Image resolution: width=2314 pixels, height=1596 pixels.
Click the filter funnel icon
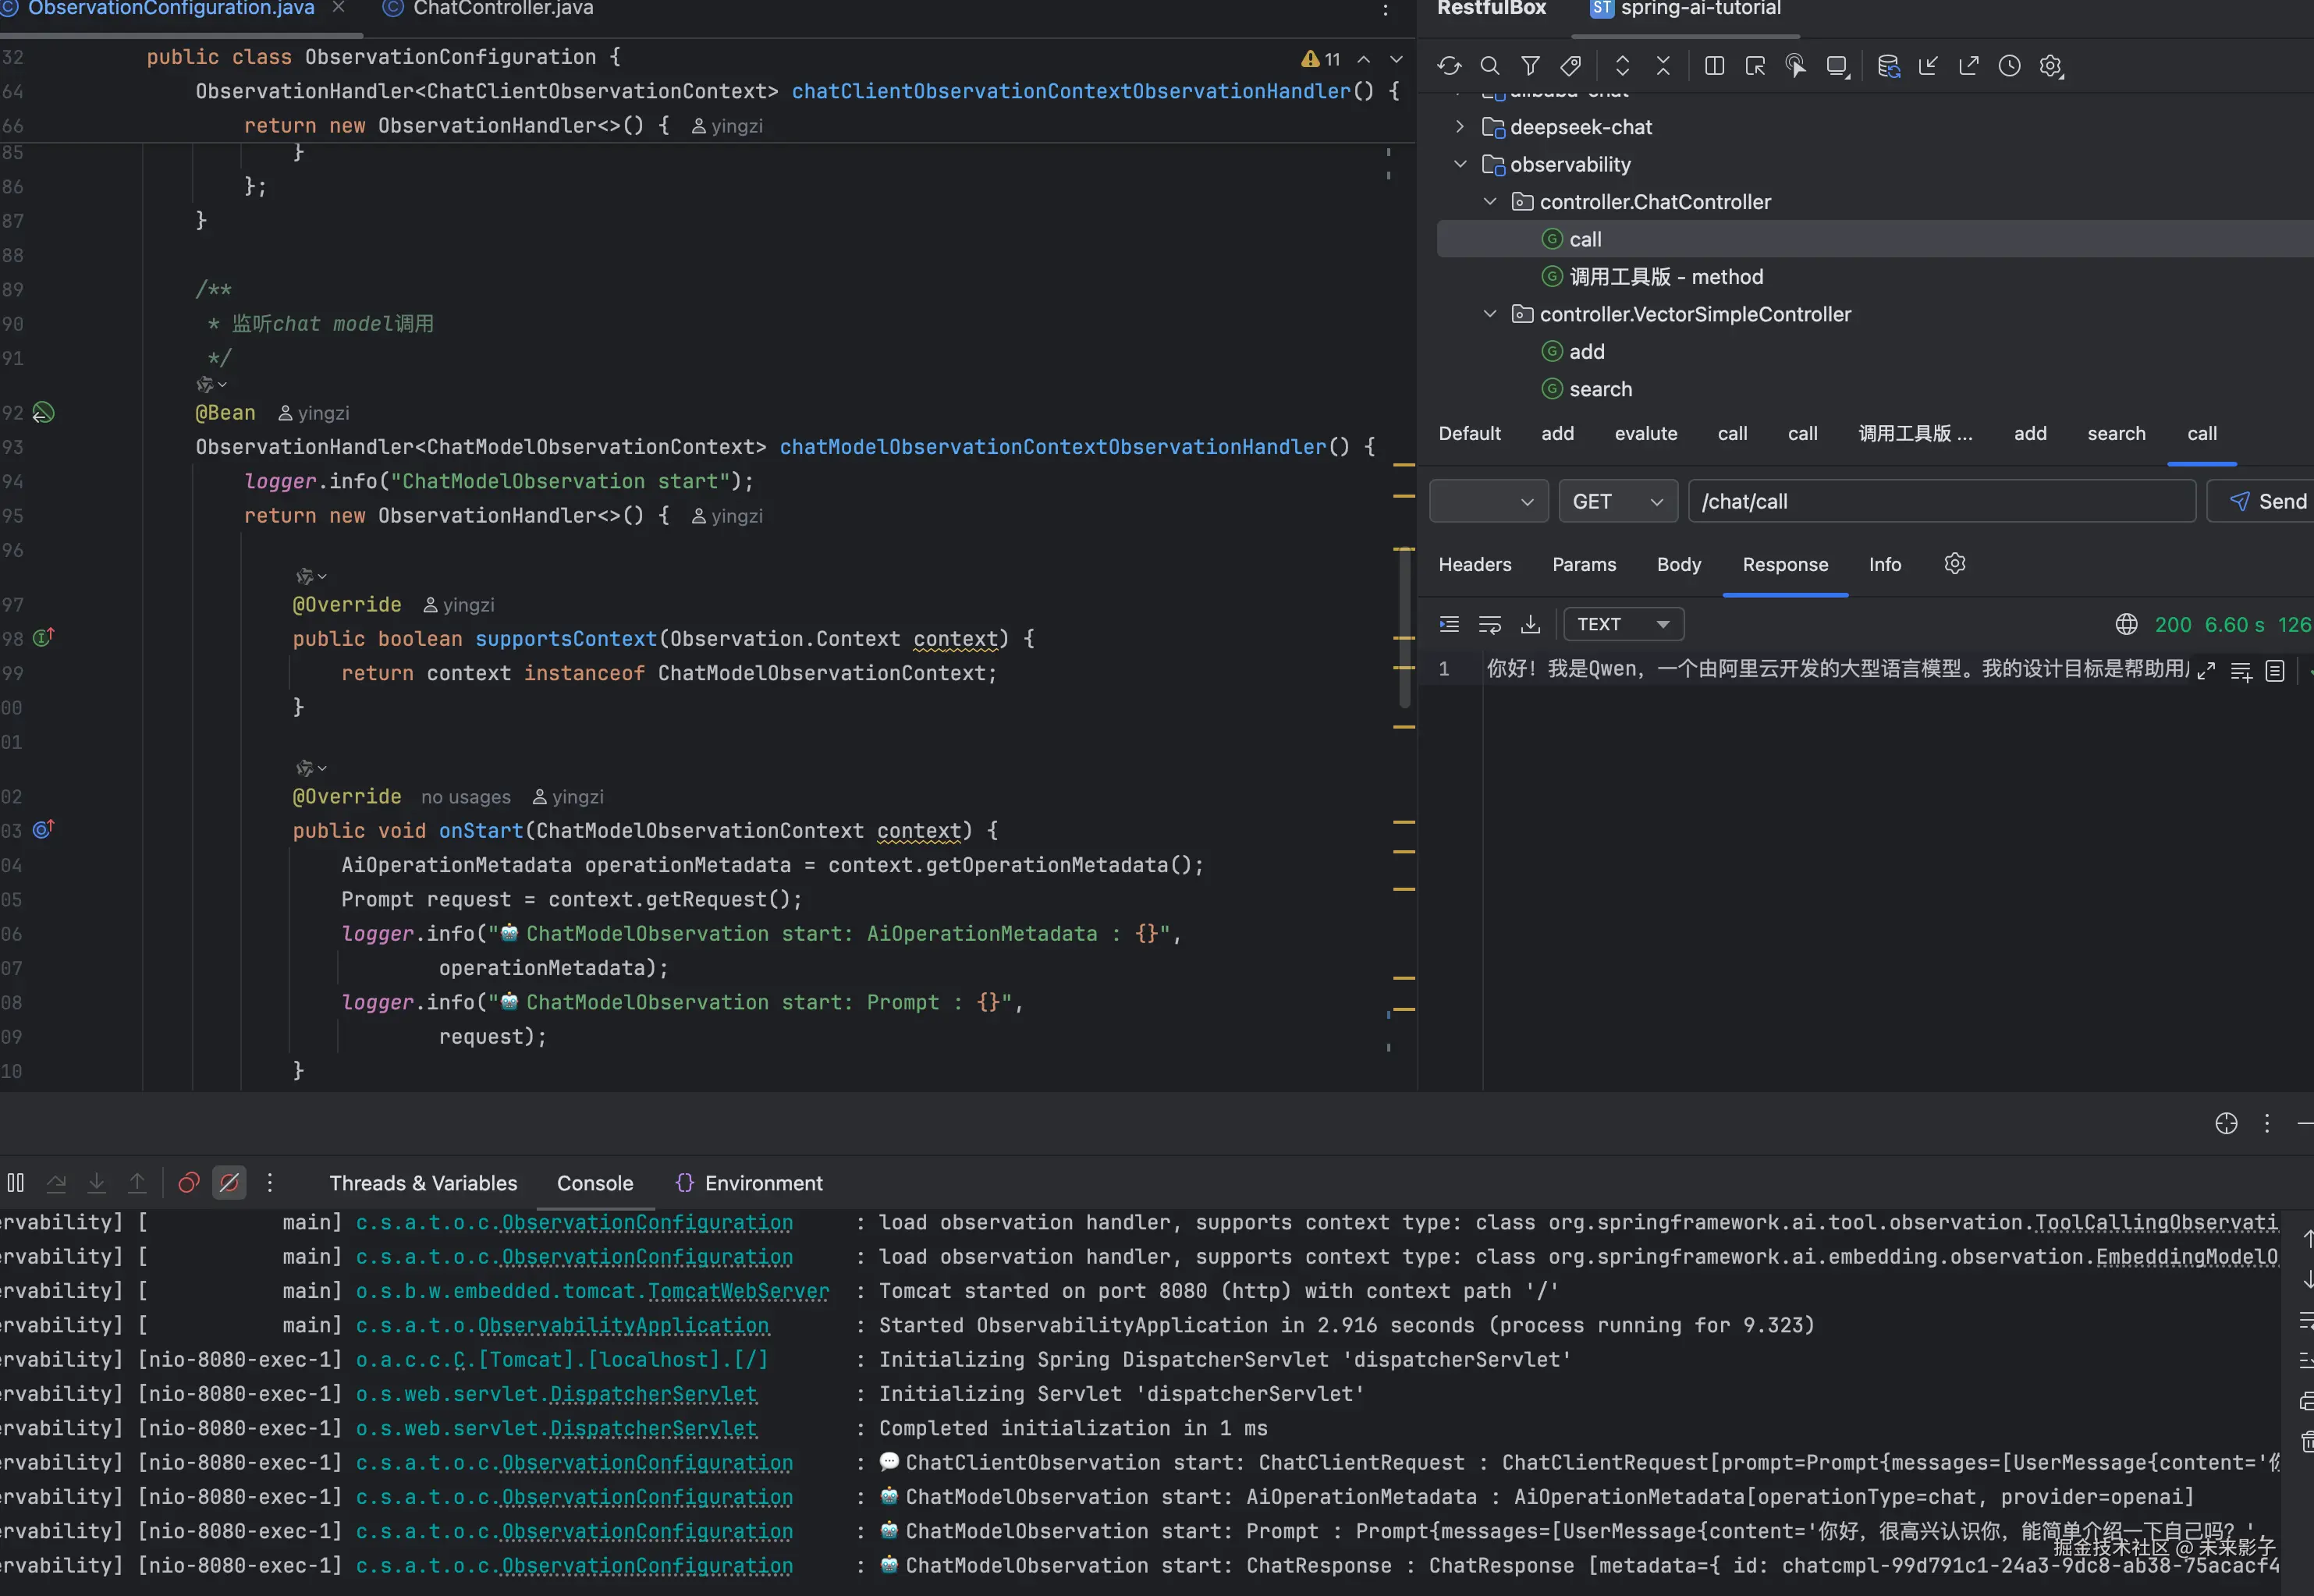[x=1530, y=66]
